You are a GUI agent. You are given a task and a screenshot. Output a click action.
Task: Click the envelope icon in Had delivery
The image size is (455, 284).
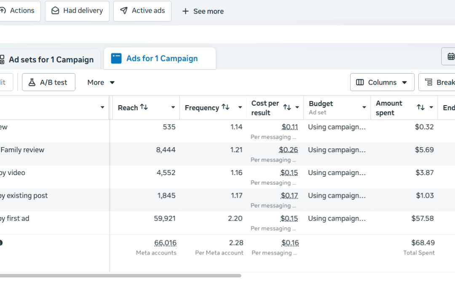(x=55, y=11)
